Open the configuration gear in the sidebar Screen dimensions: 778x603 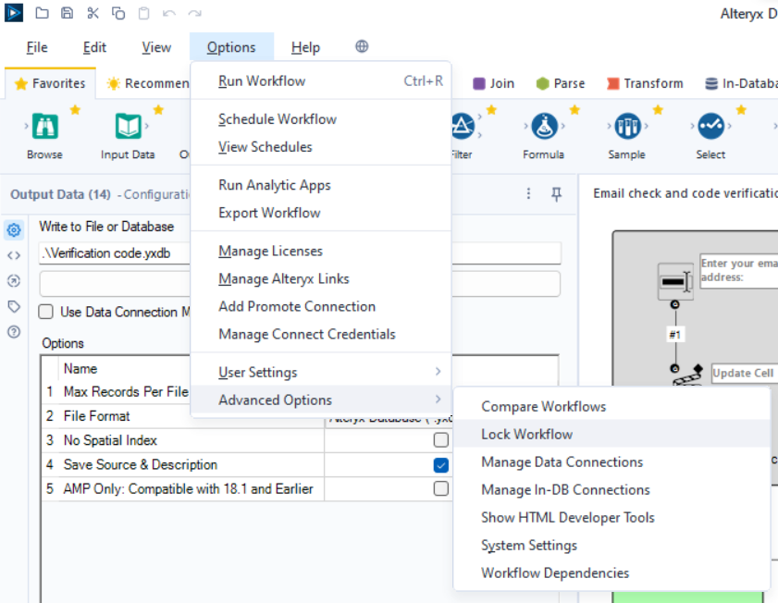(12, 229)
